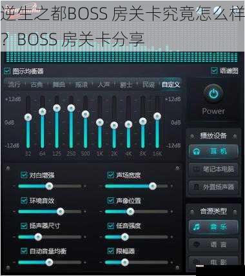Click the 自动音量均衡 slider handle
245x276 pixels.
pos(50,262)
